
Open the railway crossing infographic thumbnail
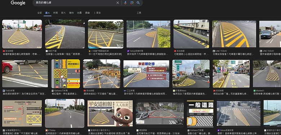point(22,113)
